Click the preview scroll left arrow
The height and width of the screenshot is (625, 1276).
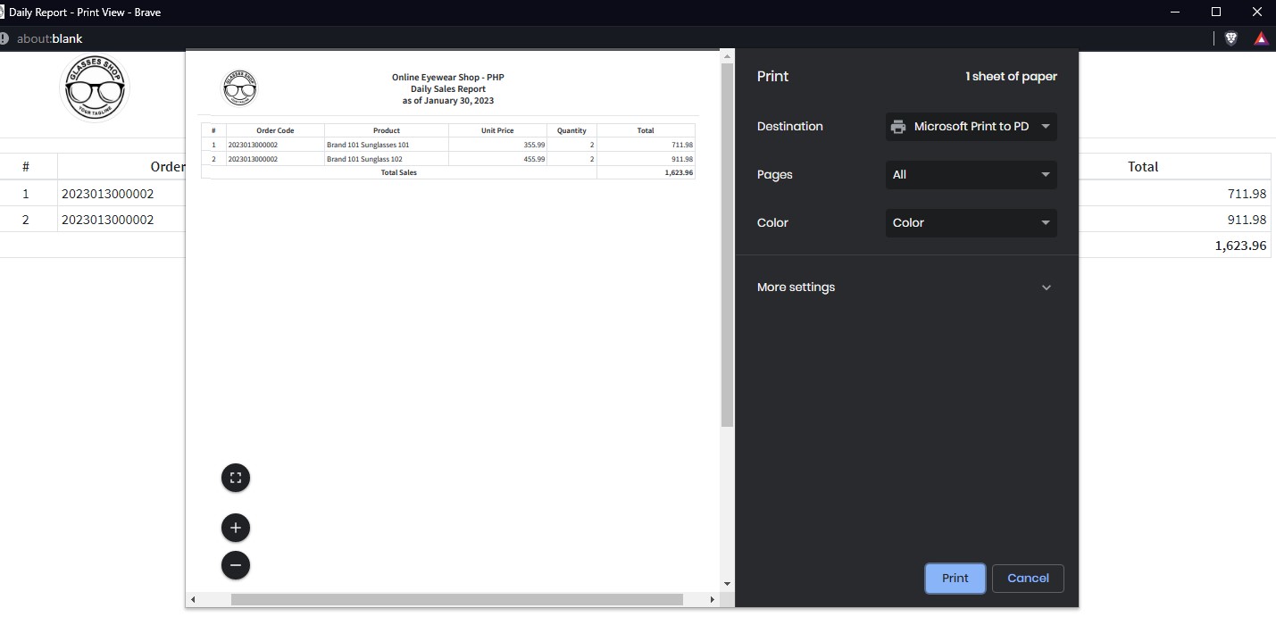pyautogui.click(x=194, y=600)
